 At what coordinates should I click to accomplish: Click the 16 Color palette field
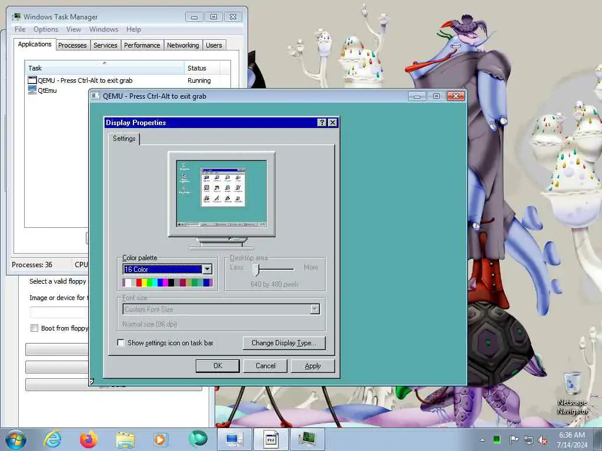[163, 269]
